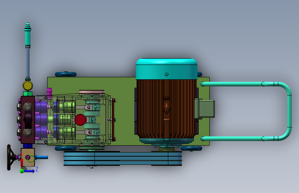The width and height of the screenshot is (299, 193).
Task: Select the top-left dark blue wheel
Action: click(x=66, y=74)
